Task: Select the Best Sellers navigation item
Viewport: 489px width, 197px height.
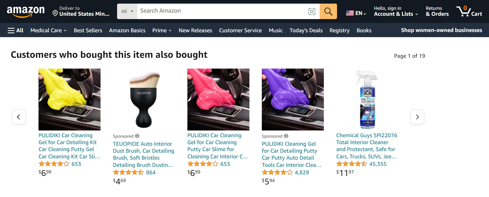Action: click(x=88, y=30)
